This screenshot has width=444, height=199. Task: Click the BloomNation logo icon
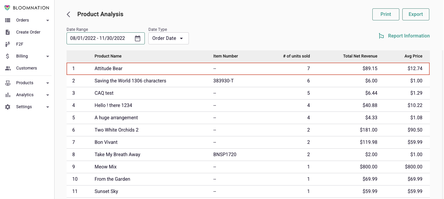pyautogui.click(x=7, y=7)
